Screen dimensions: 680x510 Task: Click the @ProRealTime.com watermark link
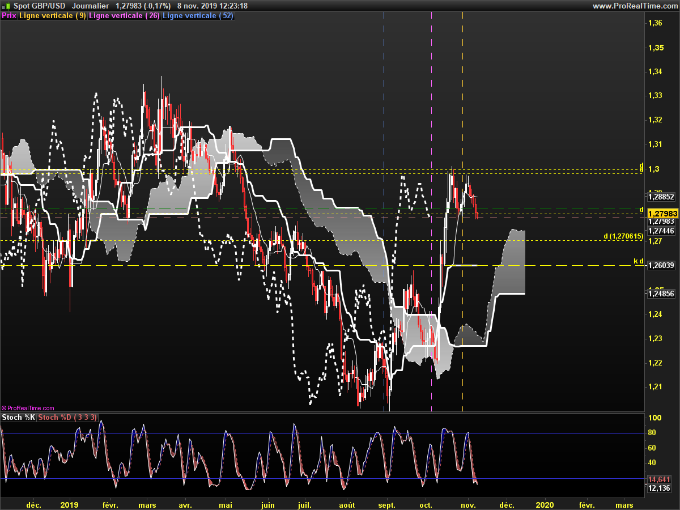point(28,407)
